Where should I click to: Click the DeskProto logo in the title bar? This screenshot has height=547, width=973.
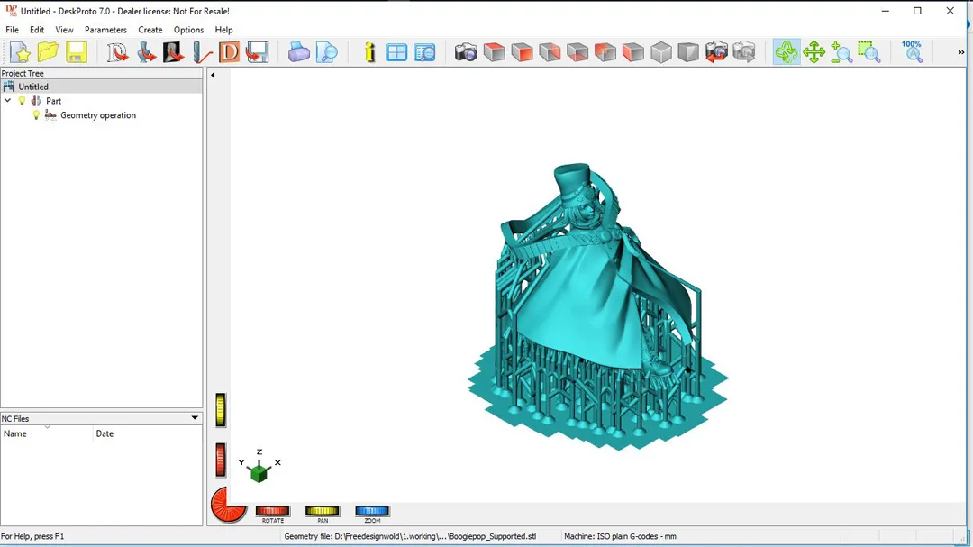point(11,11)
